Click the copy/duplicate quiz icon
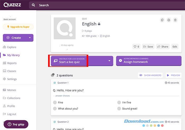This screenshot has width=185, height=130. pyautogui.click(x=162, y=20)
